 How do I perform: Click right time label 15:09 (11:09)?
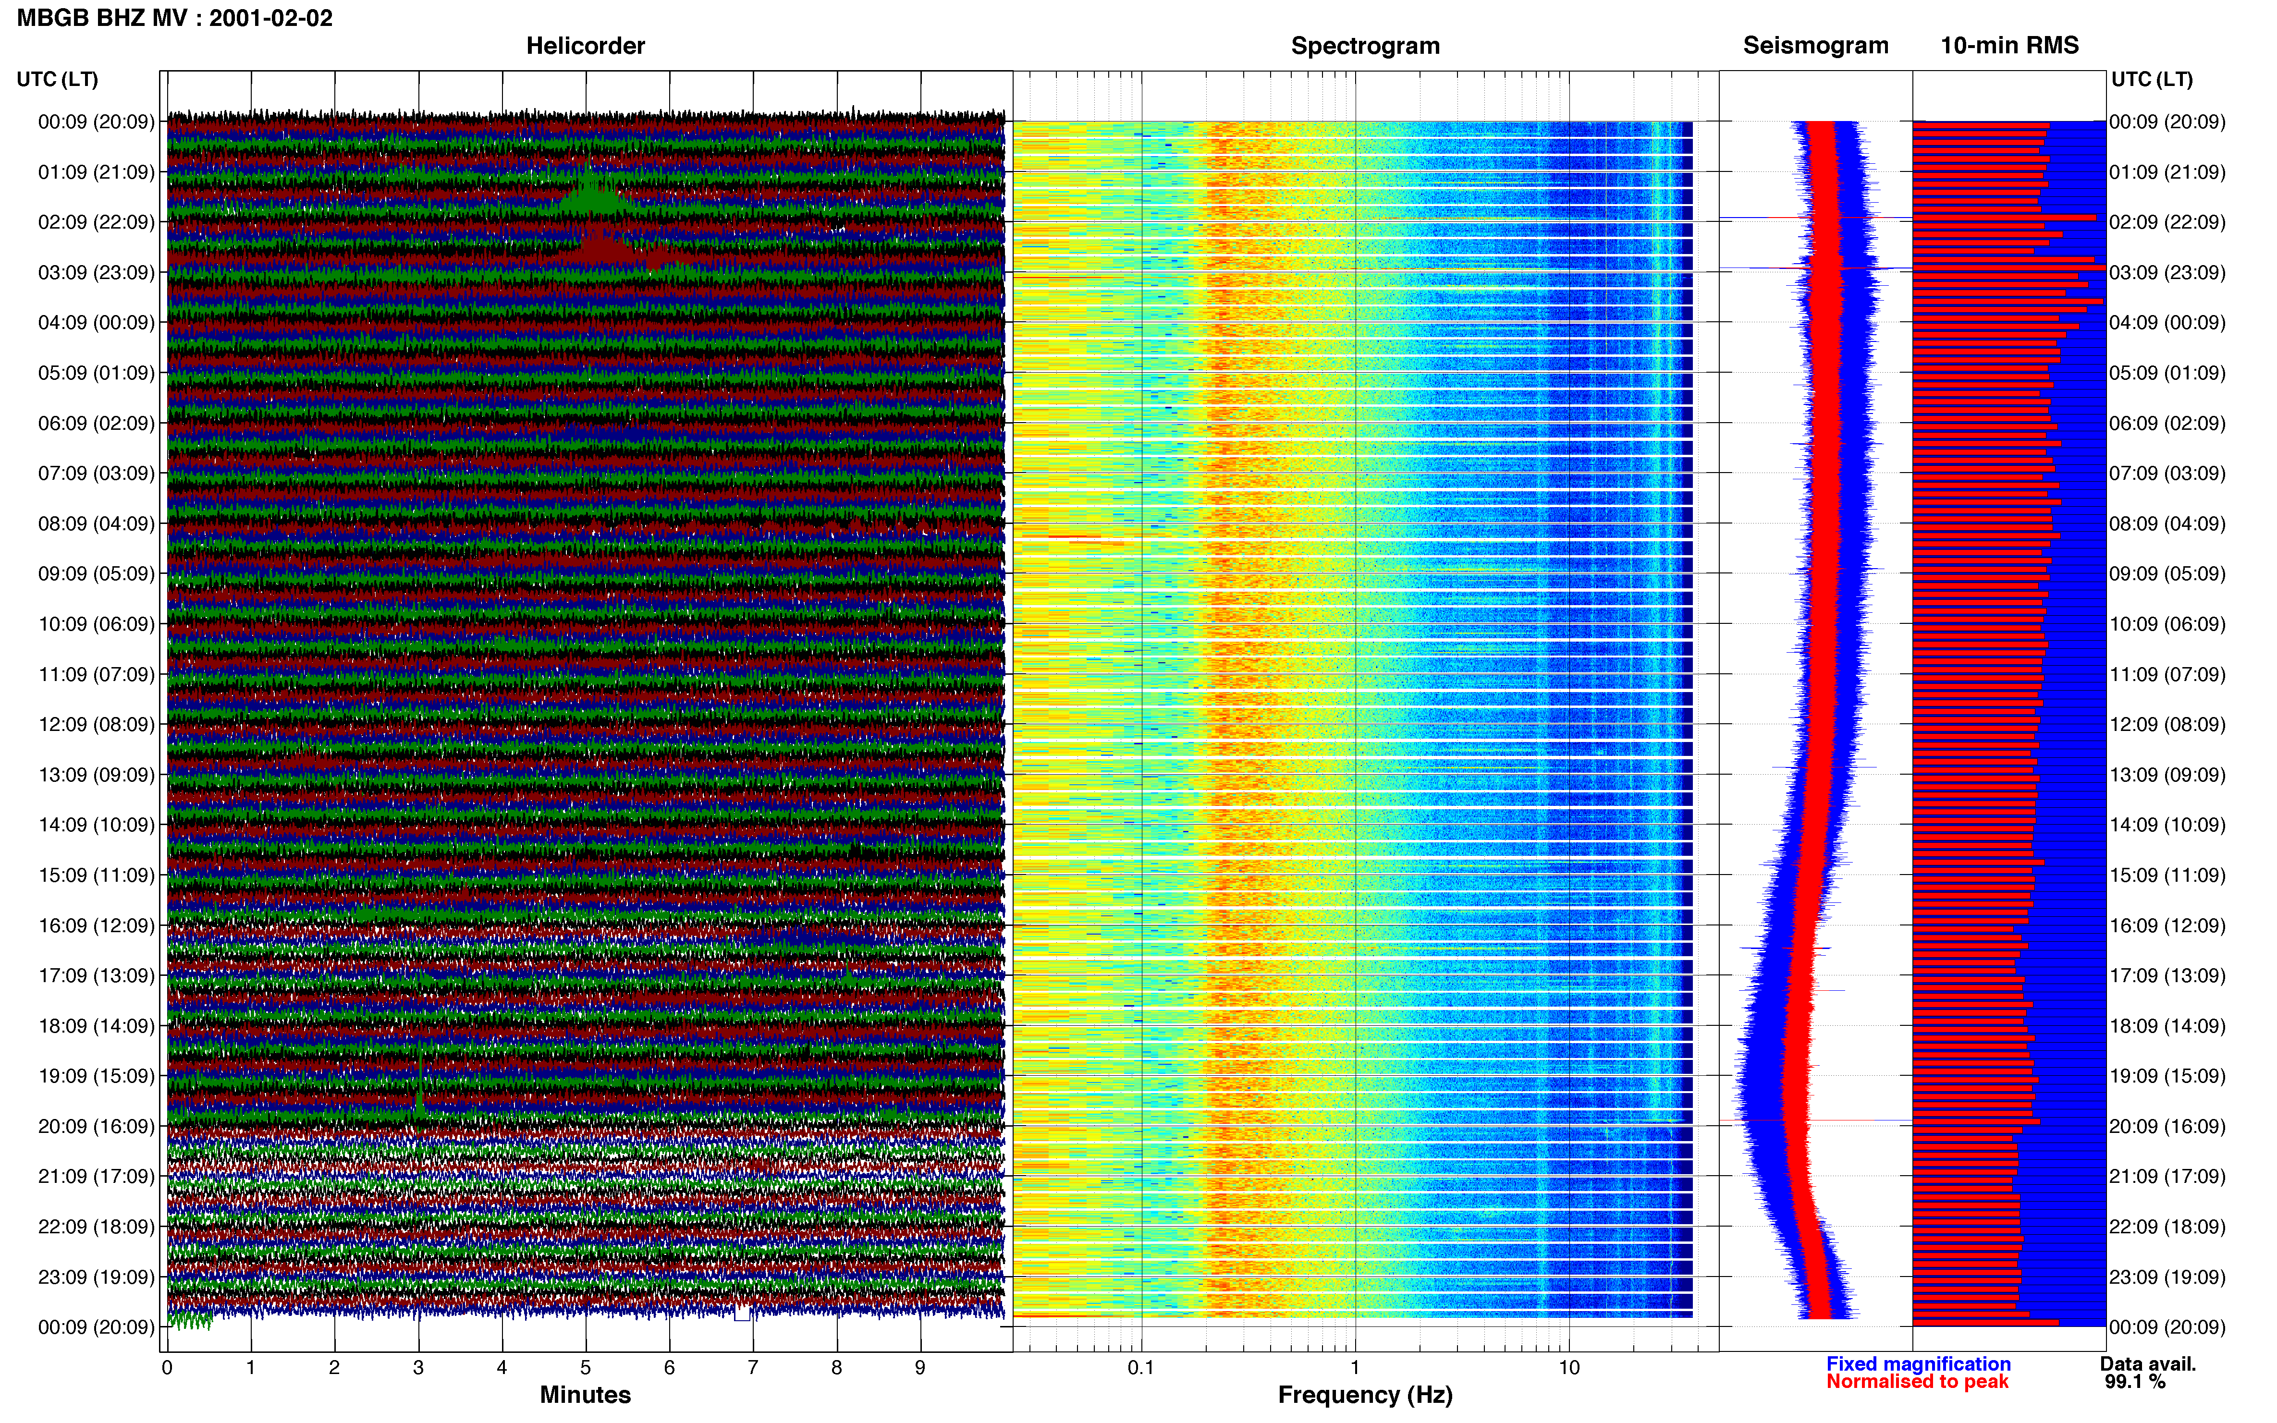(2167, 875)
